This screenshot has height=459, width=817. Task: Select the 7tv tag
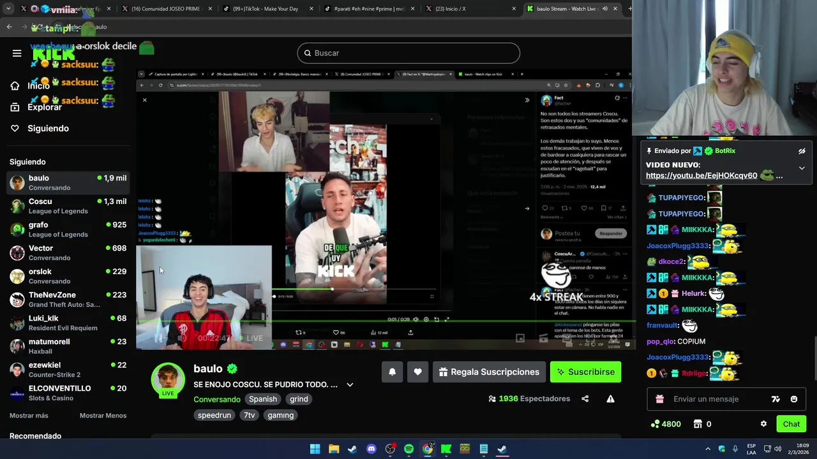pyautogui.click(x=249, y=415)
